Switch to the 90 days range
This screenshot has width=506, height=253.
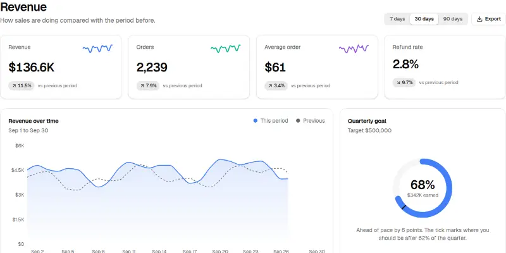(452, 19)
